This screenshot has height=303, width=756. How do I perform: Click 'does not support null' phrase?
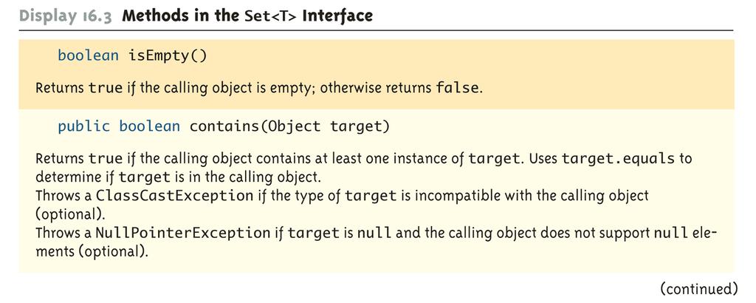coord(614,233)
